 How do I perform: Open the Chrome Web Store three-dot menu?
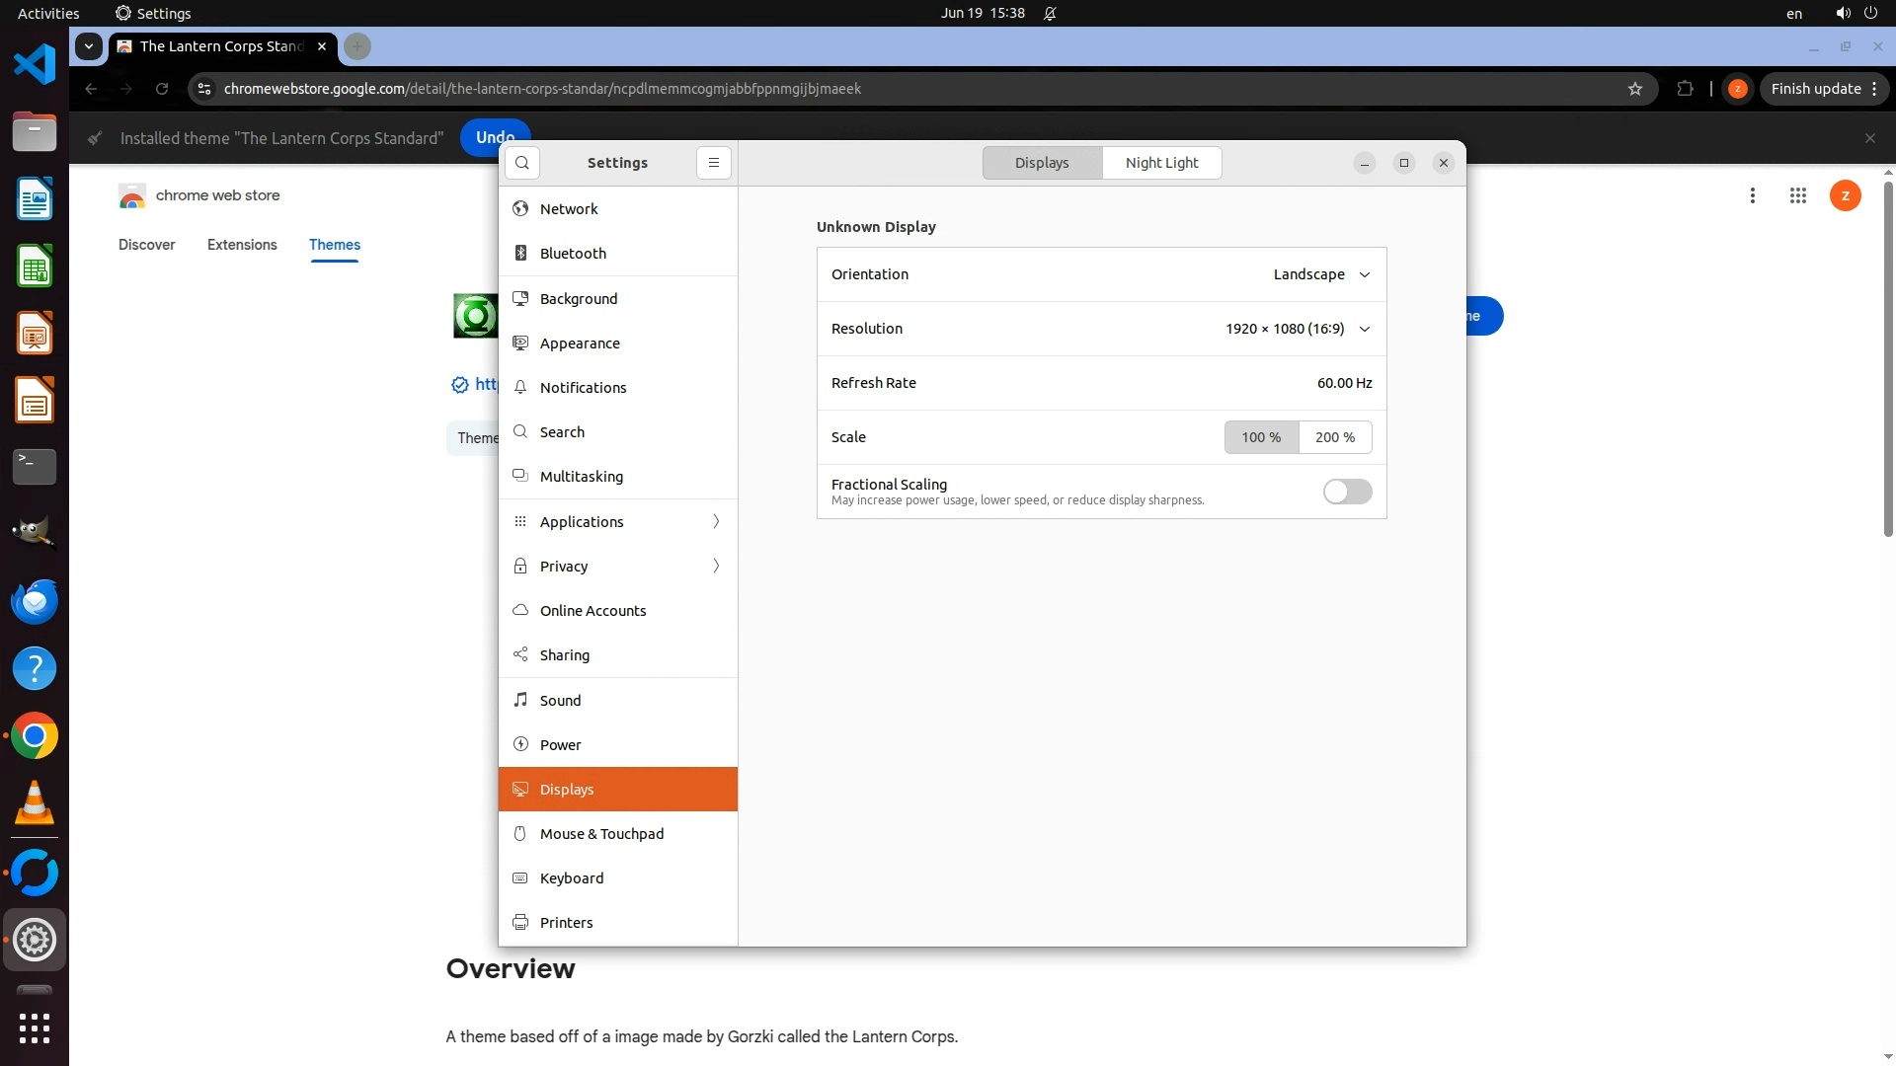(1752, 195)
